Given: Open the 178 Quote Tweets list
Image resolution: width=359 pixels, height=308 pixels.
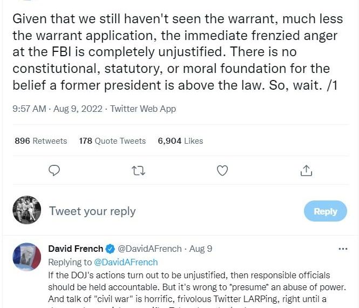Looking at the screenshot, I should (112, 140).
